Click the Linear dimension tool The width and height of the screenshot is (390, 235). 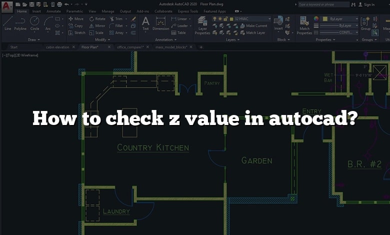[x=179, y=18]
